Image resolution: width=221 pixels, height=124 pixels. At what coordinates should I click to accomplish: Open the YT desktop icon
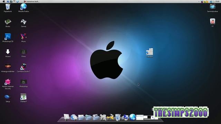pyautogui.click(x=213, y=21)
